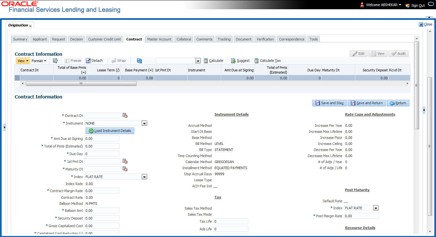This screenshot has width=436, height=237.
Task: Click into the Total of Pmts (Estimated) field
Action: coord(102,146)
